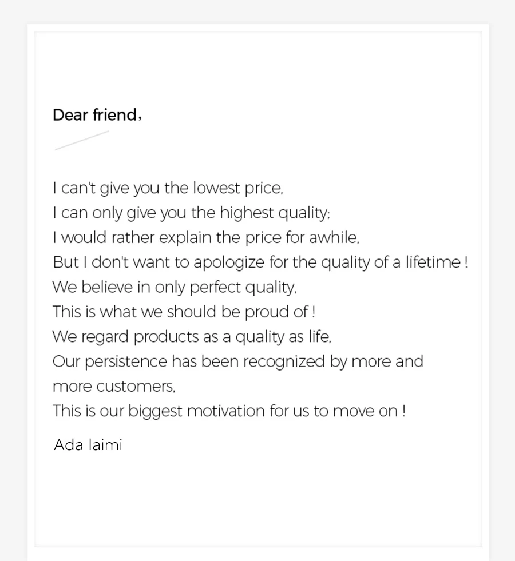Select the "lowest price" line of text

click(168, 188)
